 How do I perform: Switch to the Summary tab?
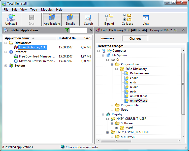pyautogui.click(x=107, y=38)
